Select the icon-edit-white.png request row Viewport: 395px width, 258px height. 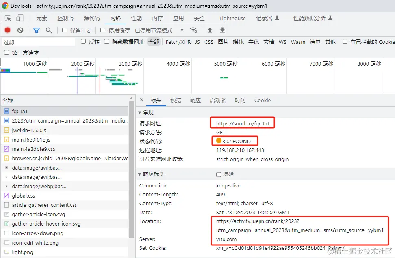coord(65,243)
